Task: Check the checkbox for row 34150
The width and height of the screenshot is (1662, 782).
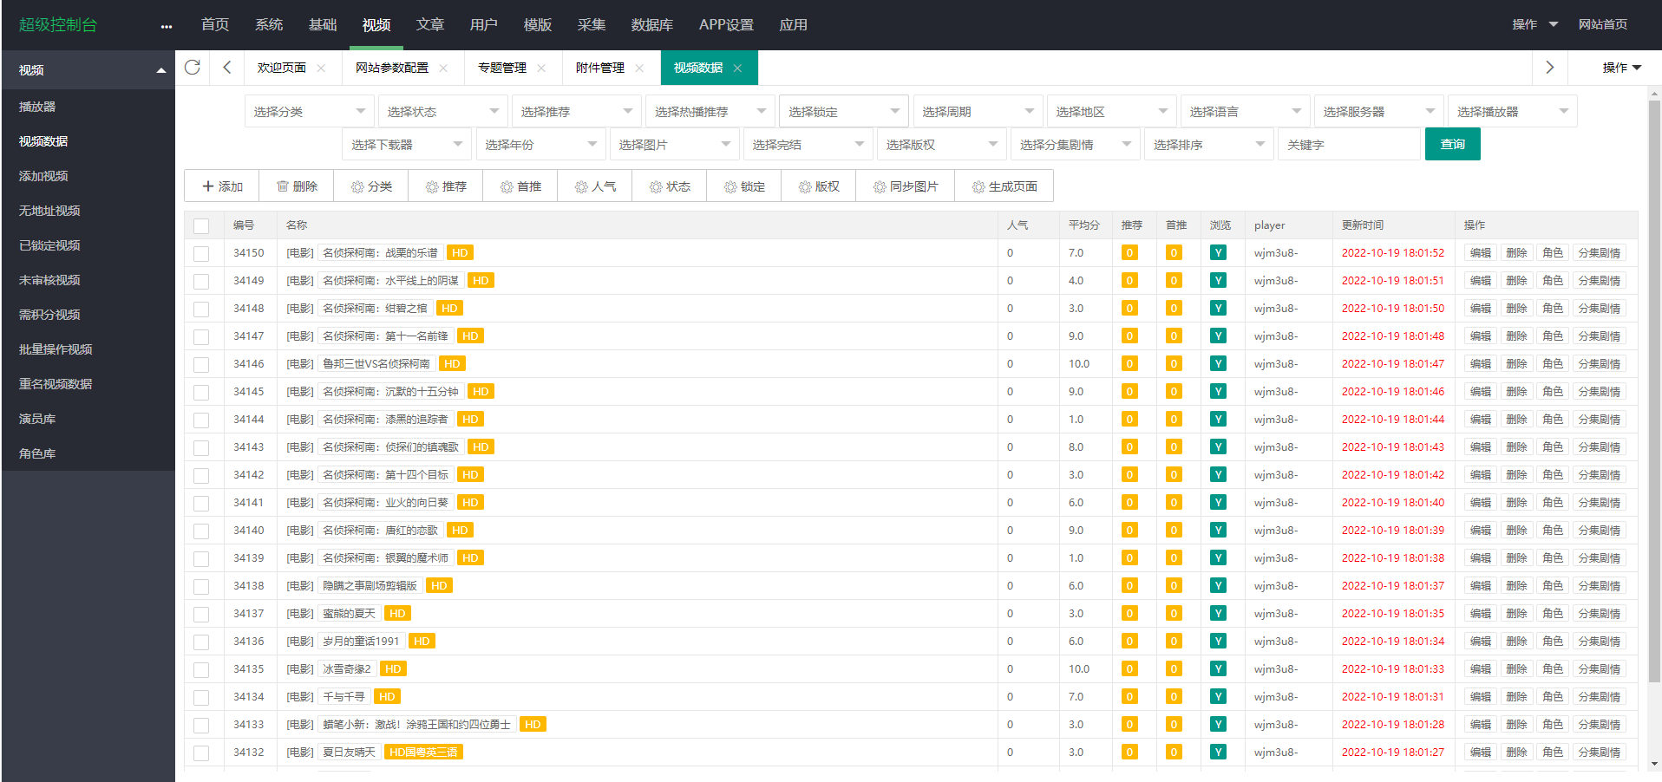Action: point(201,254)
